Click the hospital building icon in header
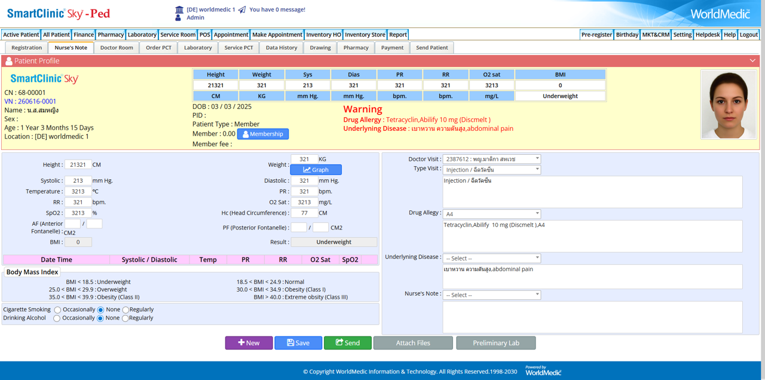The width and height of the screenshot is (765, 380). (179, 10)
